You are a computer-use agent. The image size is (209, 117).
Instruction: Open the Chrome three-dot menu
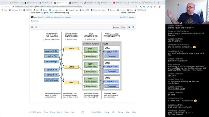point(163,6)
